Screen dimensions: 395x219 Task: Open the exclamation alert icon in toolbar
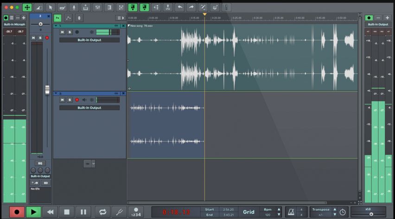226,7
